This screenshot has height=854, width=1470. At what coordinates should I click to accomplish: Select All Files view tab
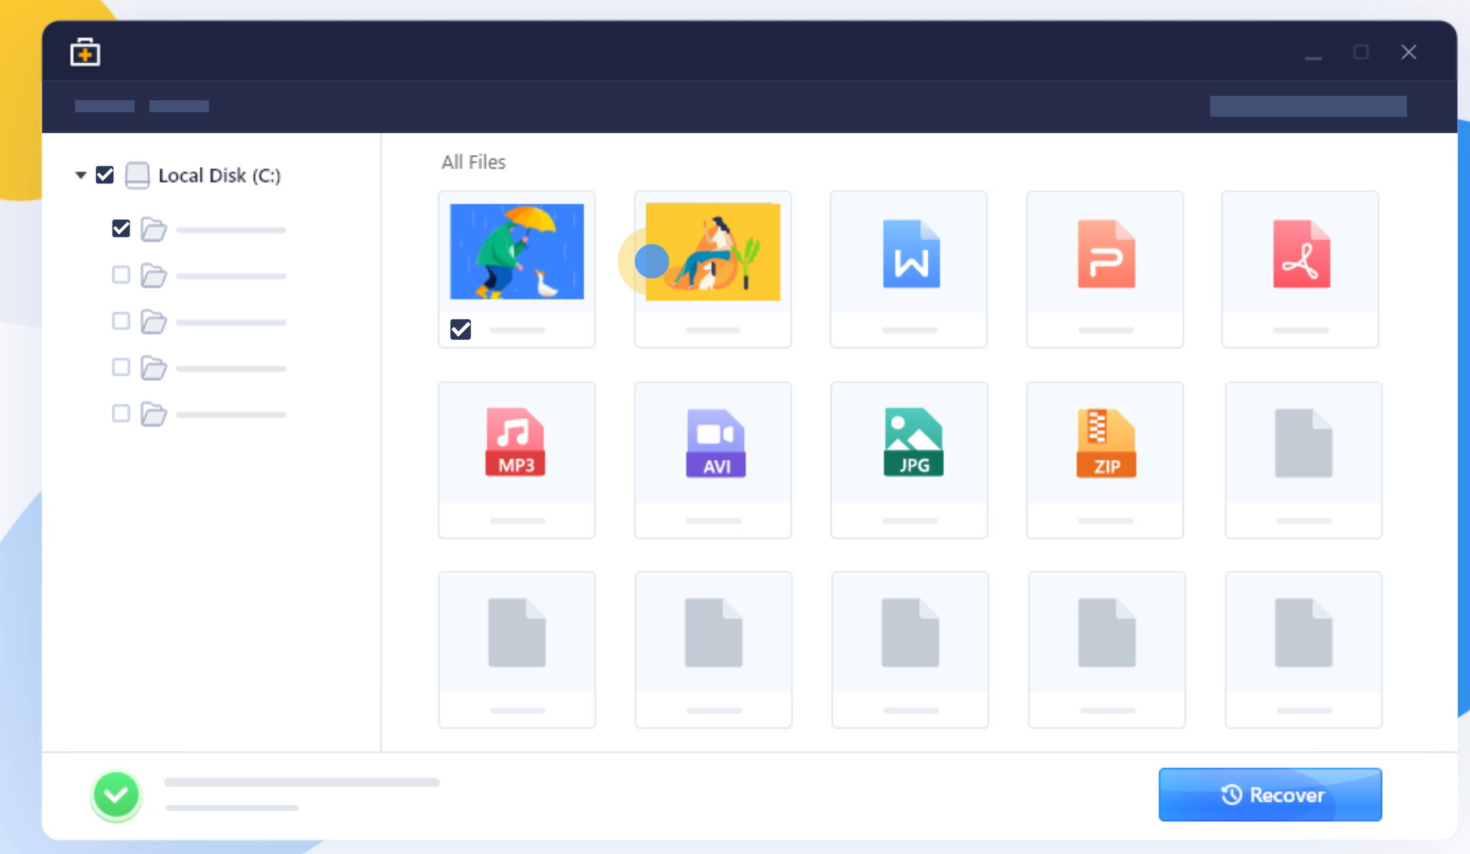coord(472,162)
